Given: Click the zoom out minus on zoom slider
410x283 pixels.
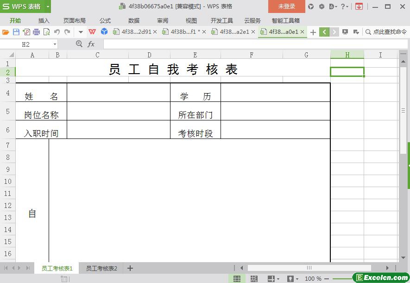Looking at the screenshot, I should point(327,279).
